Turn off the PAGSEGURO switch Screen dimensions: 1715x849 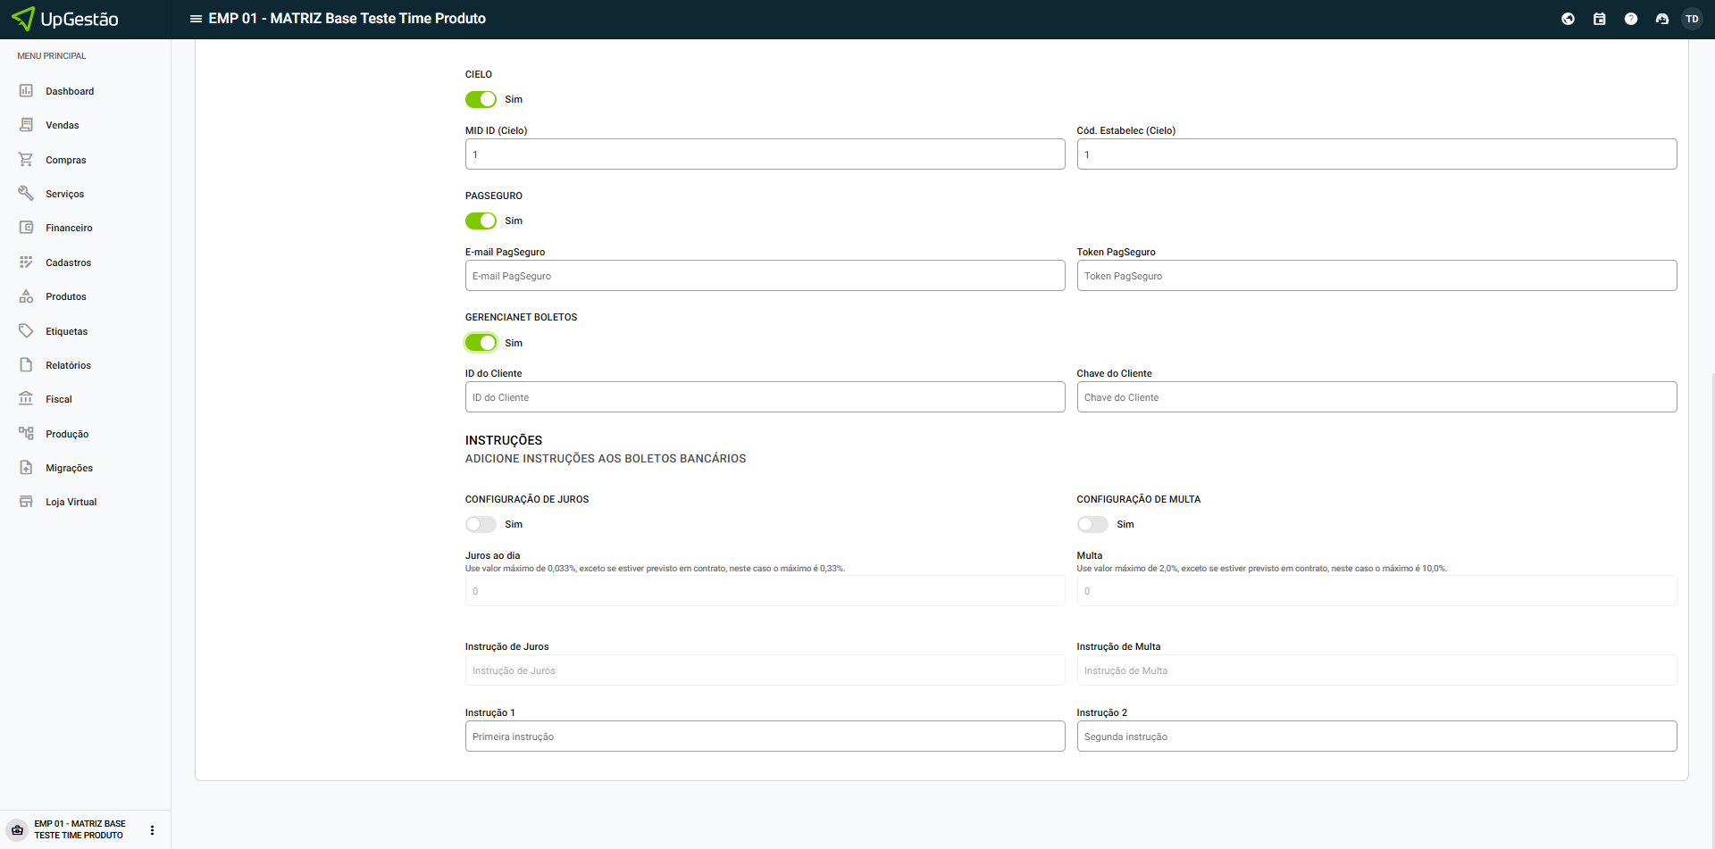[481, 221]
